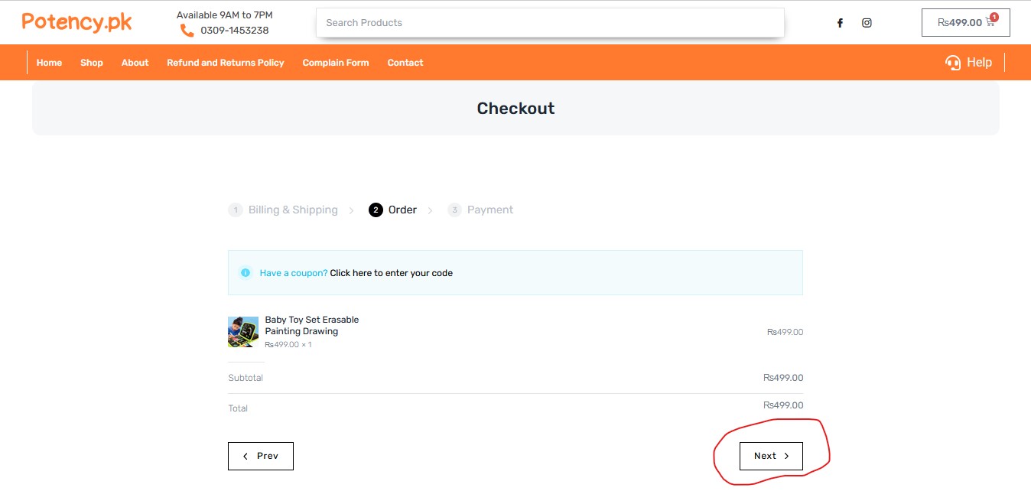Open the About page
1031x491 pixels.
135,63
